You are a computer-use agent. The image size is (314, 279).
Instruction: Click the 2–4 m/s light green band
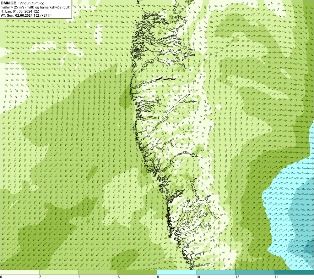(x=59, y=272)
